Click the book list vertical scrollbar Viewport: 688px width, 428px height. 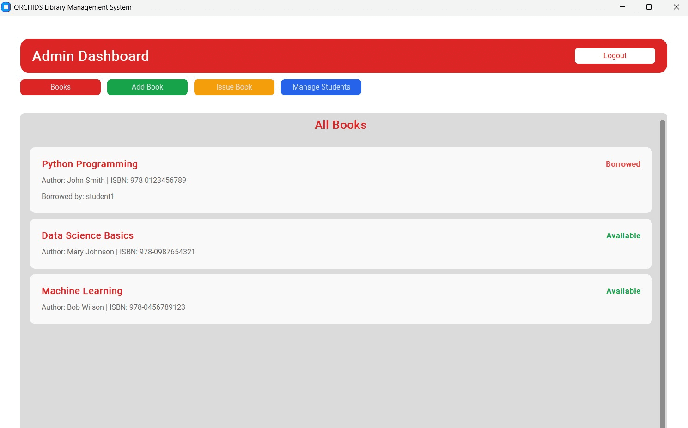663,274
